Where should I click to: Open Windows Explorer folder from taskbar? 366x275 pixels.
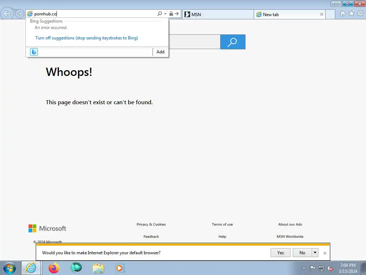point(98,268)
